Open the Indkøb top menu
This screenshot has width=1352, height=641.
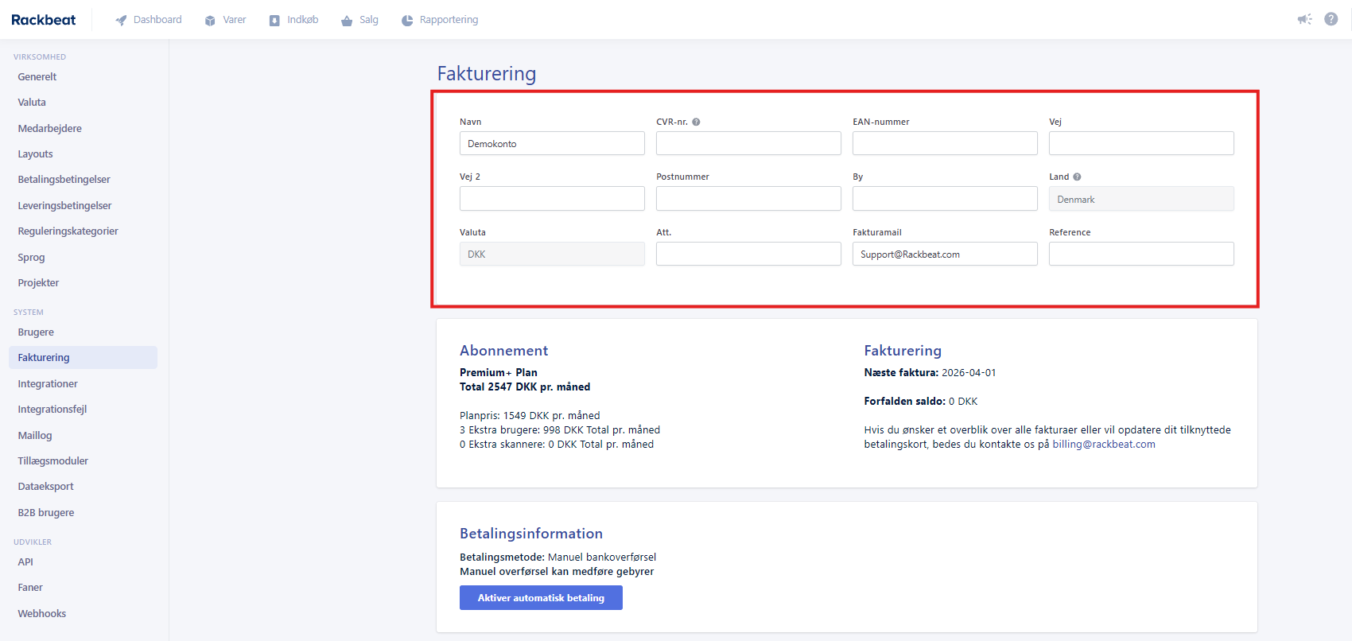click(x=293, y=20)
